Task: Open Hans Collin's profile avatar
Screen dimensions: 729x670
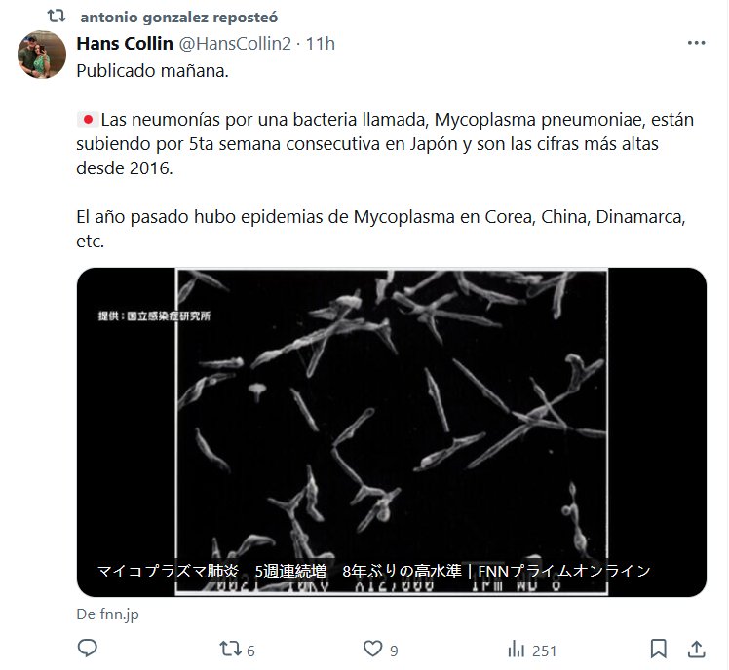Action: coord(42,55)
